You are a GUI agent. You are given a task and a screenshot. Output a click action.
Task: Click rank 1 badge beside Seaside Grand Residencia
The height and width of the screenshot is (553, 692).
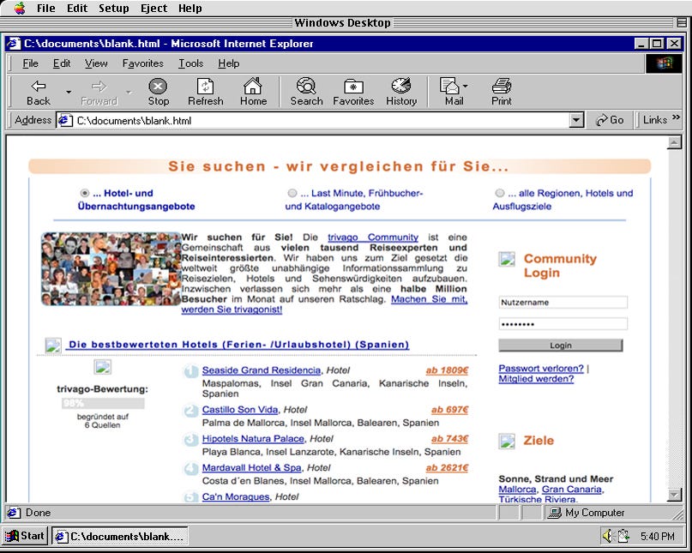(x=190, y=370)
